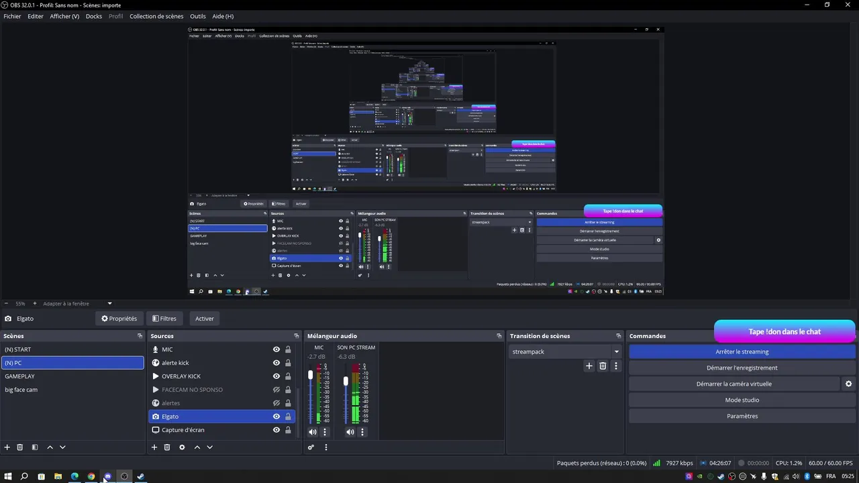Unlock the MIC source
The image size is (859, 483).
(x=288, y=350)
